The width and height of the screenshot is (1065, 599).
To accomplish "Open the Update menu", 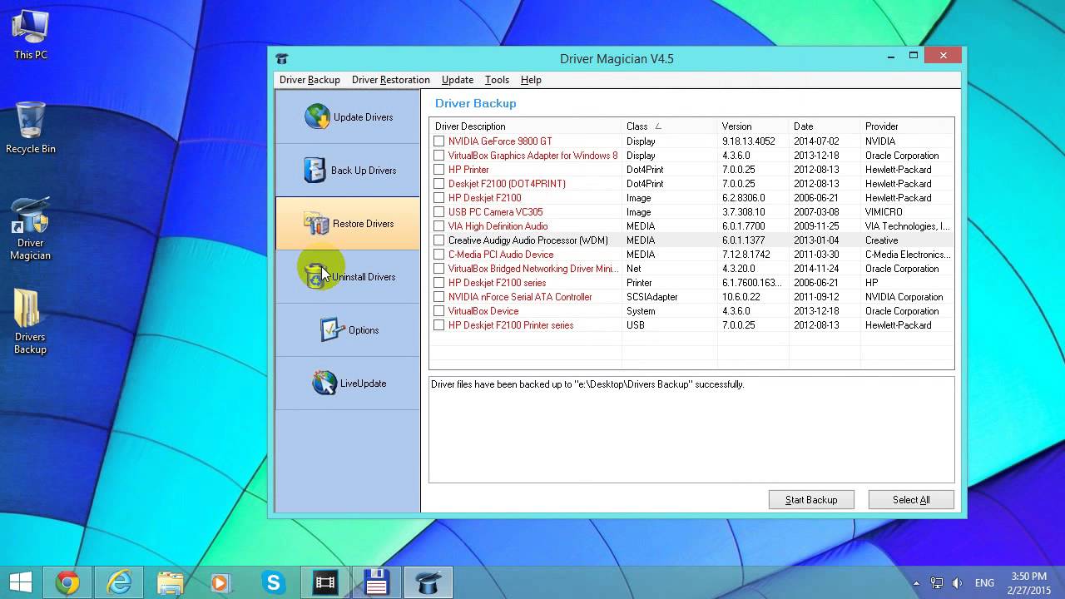I will click(x=458, y=80).
